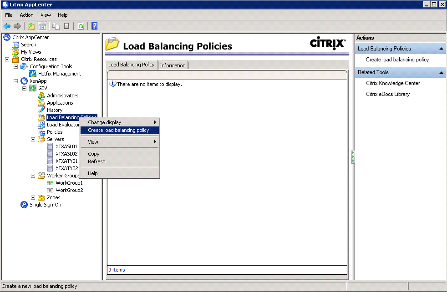Select XTXASL02 server in tree
This screenshot has height=292, width=447.
66,154
